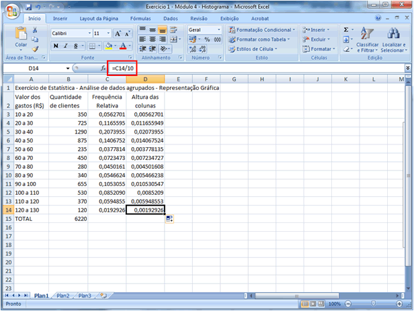The height and width of the screenshot is (311, 414).
Task: Click the paste options smart tag
Action: coord(169,219)
